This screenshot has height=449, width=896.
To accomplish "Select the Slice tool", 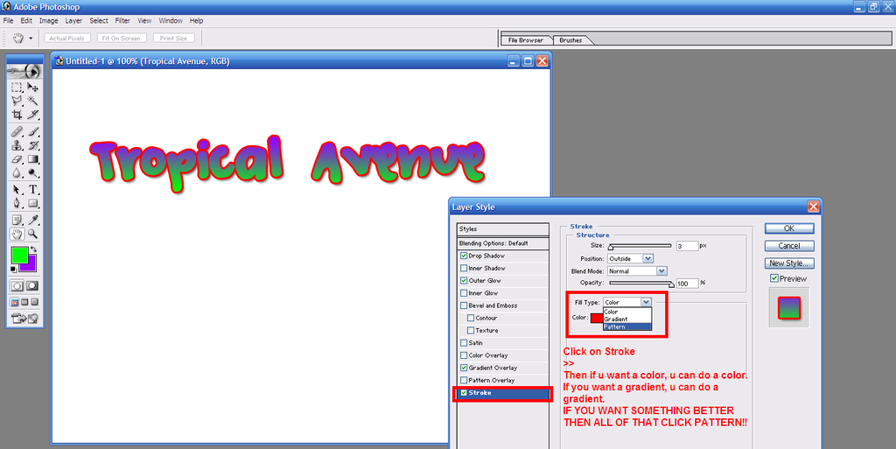I will [x=33, y=115].
